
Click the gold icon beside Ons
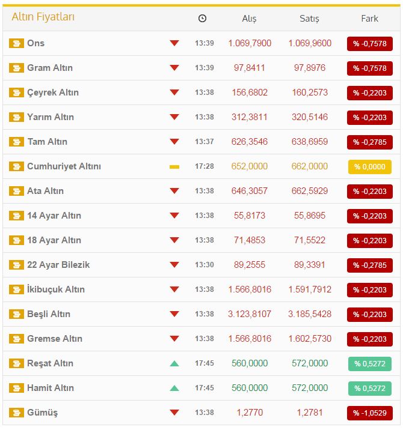tap(16, 43)
